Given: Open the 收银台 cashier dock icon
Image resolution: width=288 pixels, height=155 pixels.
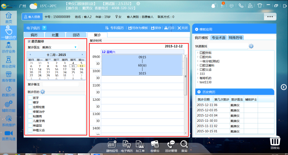Looking at the screenshot, I should [x=155, y=146].
